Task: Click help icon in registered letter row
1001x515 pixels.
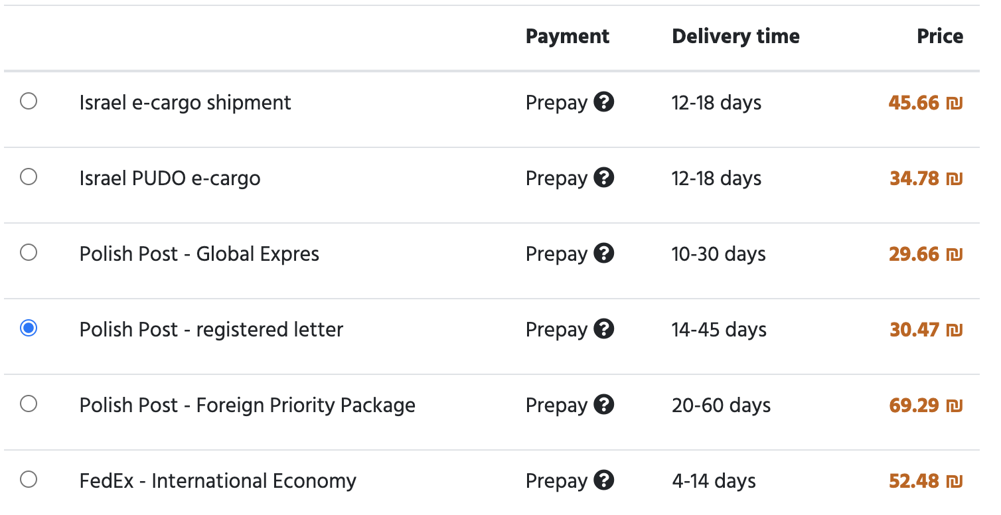Action: (603, 329)
